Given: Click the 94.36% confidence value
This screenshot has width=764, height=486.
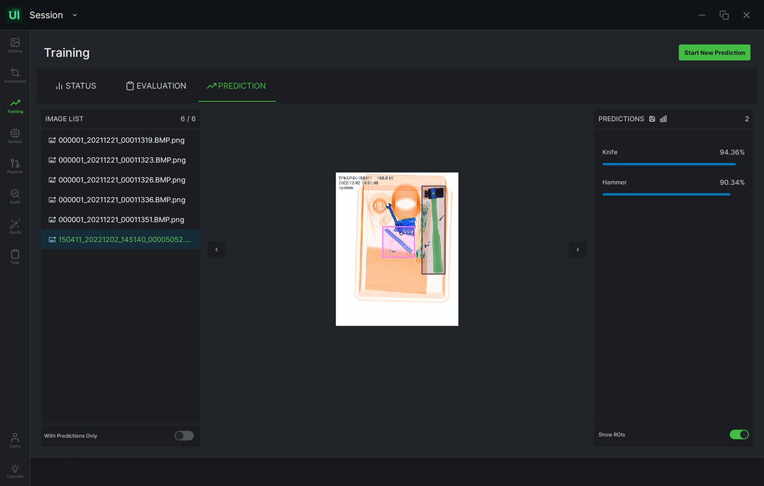Looking at the screenshot, I should tap(732, 152).
